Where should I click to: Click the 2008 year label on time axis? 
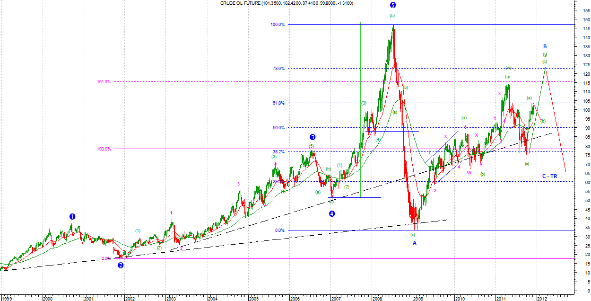(378, 299)
